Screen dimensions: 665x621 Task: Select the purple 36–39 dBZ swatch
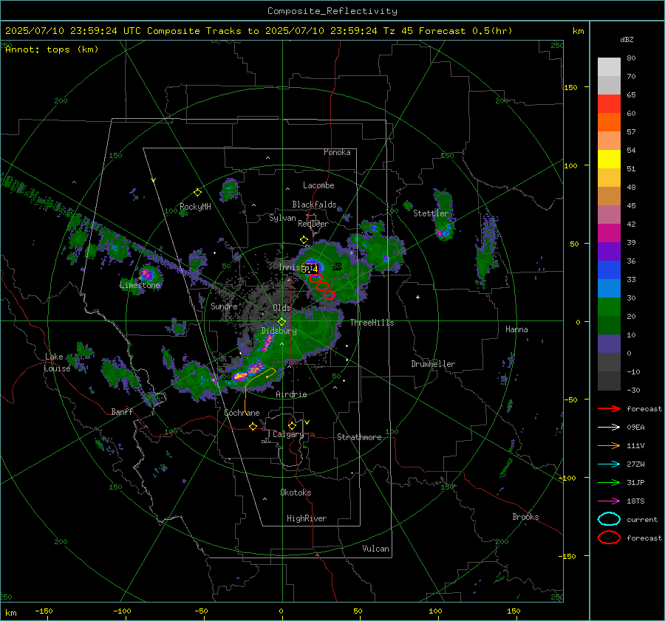click(x=609, y=252)
